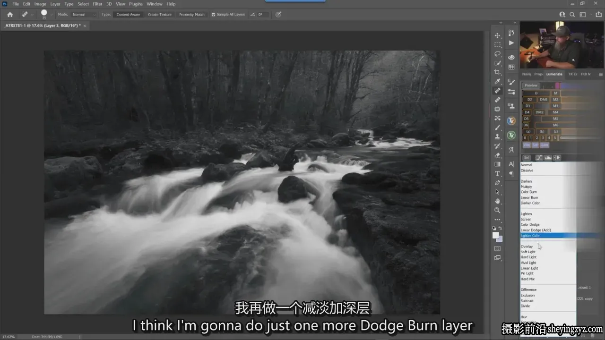Toggle Quick Mask mode icon
This screenshot has height=340, width=605.
click(x=497, y=248)
